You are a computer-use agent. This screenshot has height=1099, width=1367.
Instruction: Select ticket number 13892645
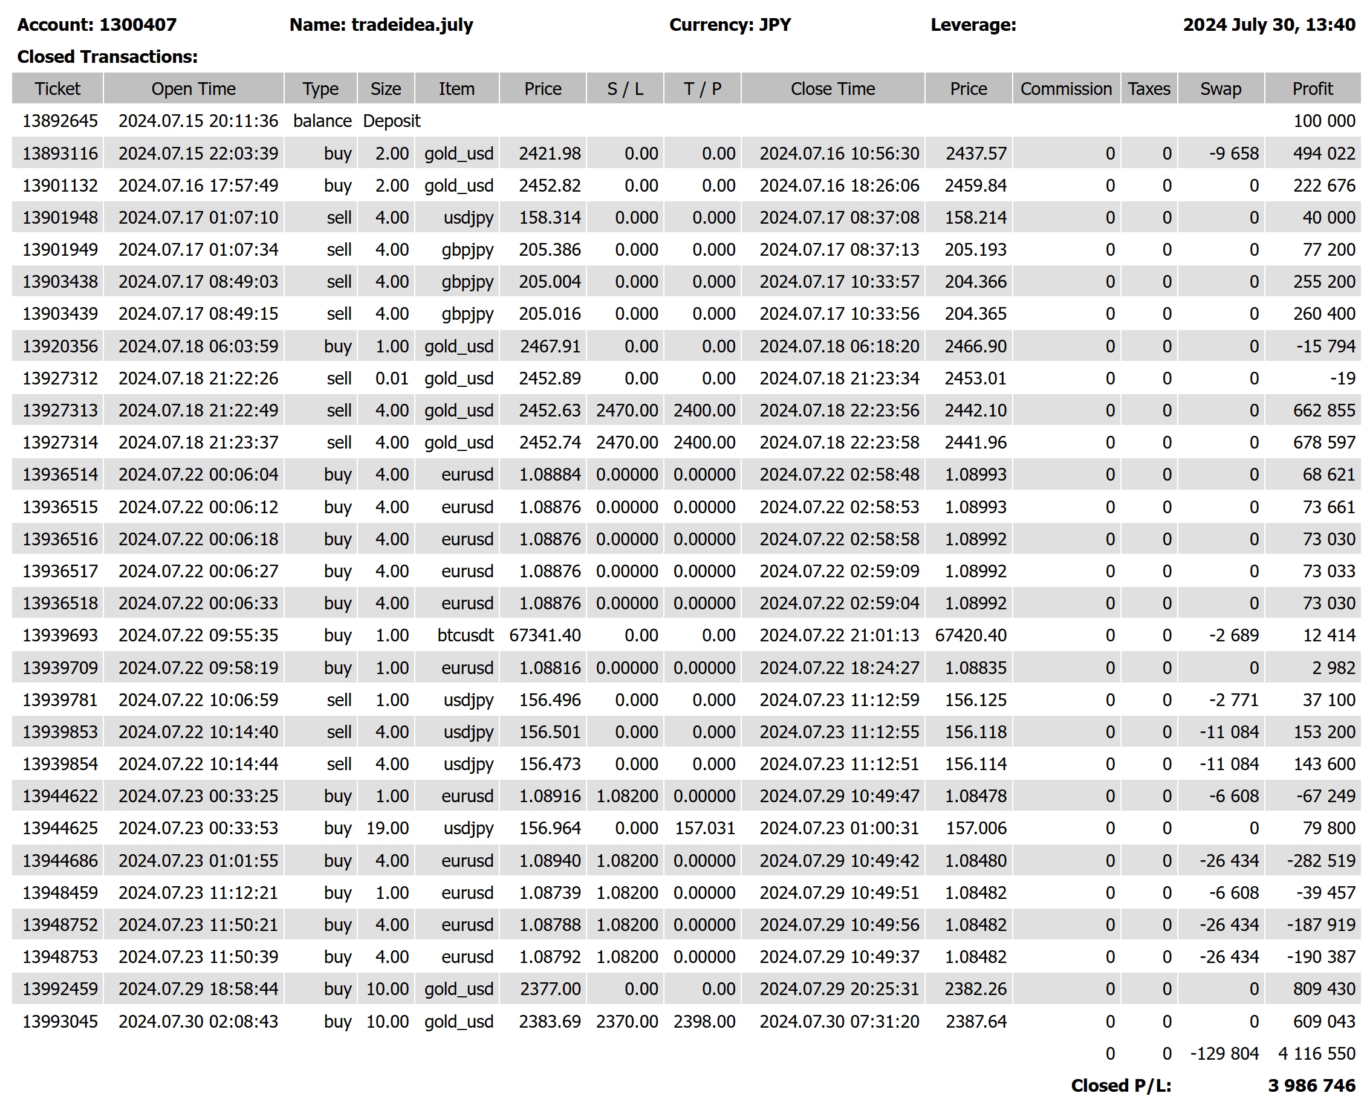[x=60, y=121]
